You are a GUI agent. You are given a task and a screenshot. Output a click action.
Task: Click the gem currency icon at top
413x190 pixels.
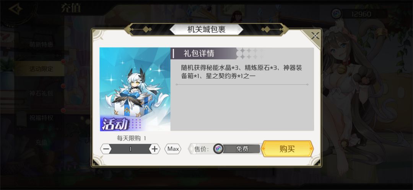pyautogui.click(x=337, y=14)
